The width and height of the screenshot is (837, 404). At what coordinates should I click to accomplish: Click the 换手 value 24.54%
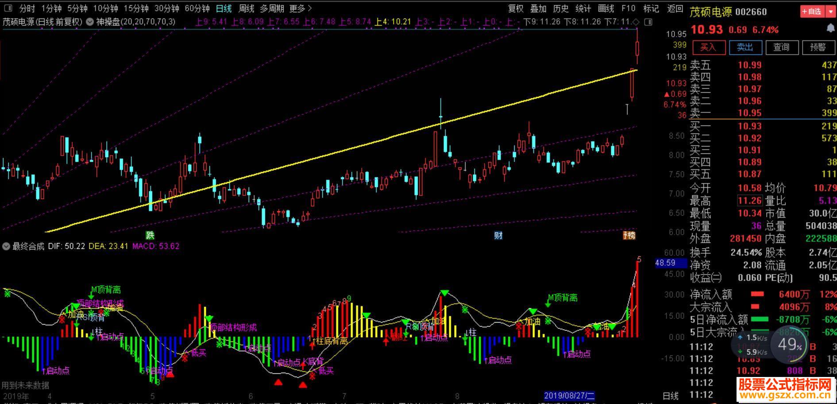[746, 252]
